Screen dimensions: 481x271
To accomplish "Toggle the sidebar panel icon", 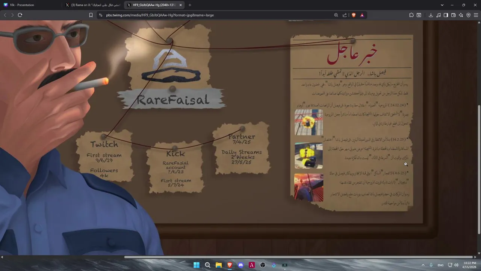I will click(x=446, y=15).
